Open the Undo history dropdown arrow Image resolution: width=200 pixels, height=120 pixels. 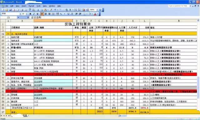pyautogui.click(x=58, y=10)
